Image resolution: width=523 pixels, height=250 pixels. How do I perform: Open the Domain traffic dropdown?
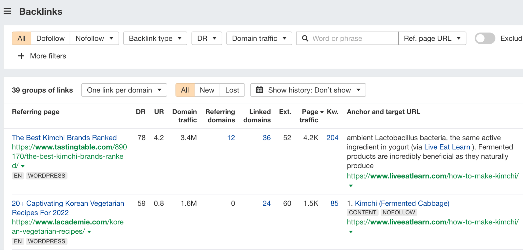(259, 38)
